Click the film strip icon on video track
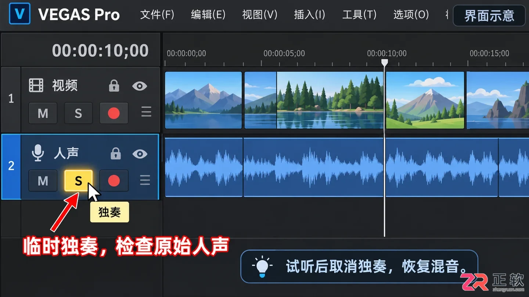 click(36, 85)
